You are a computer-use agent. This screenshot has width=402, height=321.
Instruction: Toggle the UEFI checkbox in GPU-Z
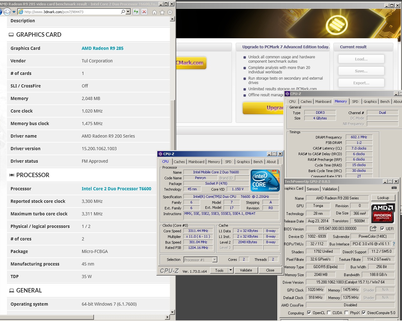pyautogui.click(x=382, y=229)
